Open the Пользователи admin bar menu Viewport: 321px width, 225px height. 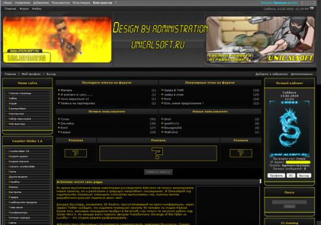click(61, 2)
